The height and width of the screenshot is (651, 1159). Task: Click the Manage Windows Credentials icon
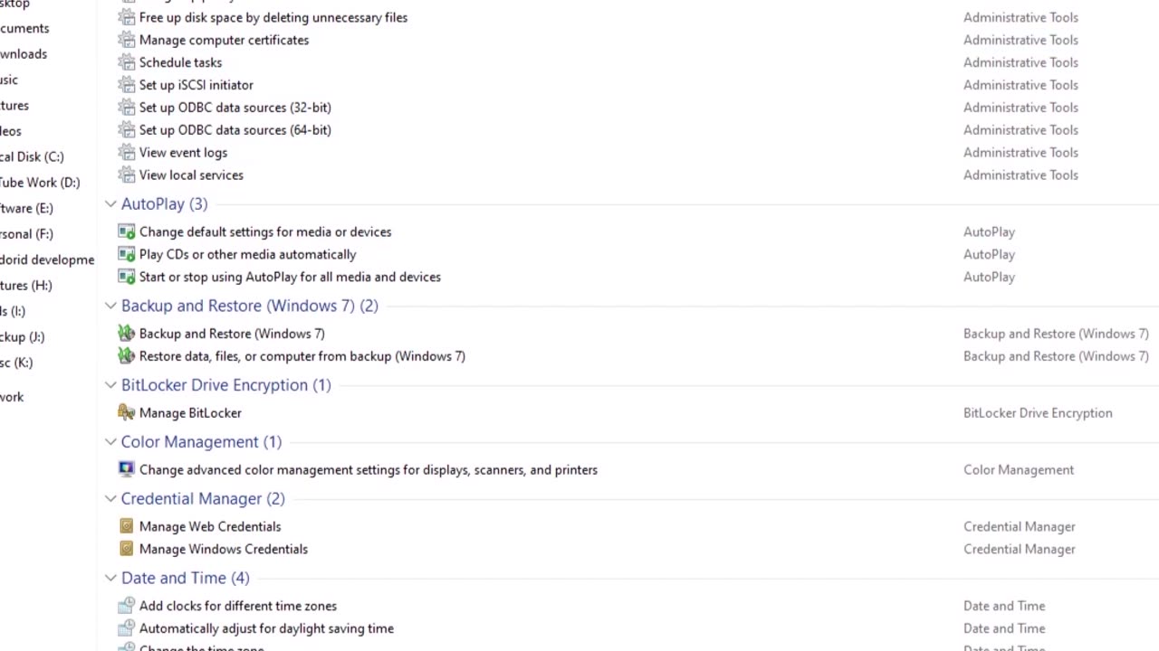(x=127, y=549)
